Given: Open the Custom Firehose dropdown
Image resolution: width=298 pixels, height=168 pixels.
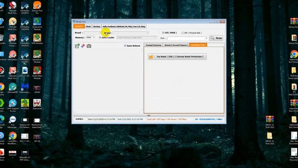Looking at the screenshot, I should pos(136,38).
